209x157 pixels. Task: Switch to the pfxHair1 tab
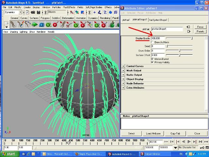(x=126, y=20)
